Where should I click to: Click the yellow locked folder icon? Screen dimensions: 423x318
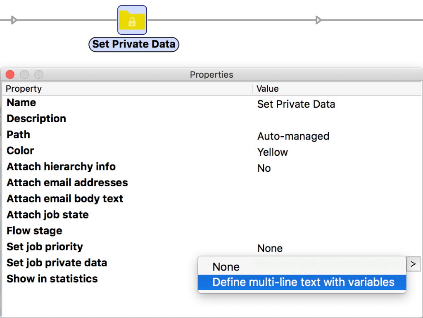coord(132,20)
